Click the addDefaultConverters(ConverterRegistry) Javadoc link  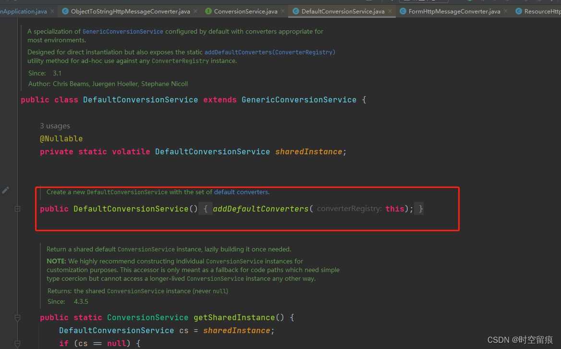[x=270, y=52]
